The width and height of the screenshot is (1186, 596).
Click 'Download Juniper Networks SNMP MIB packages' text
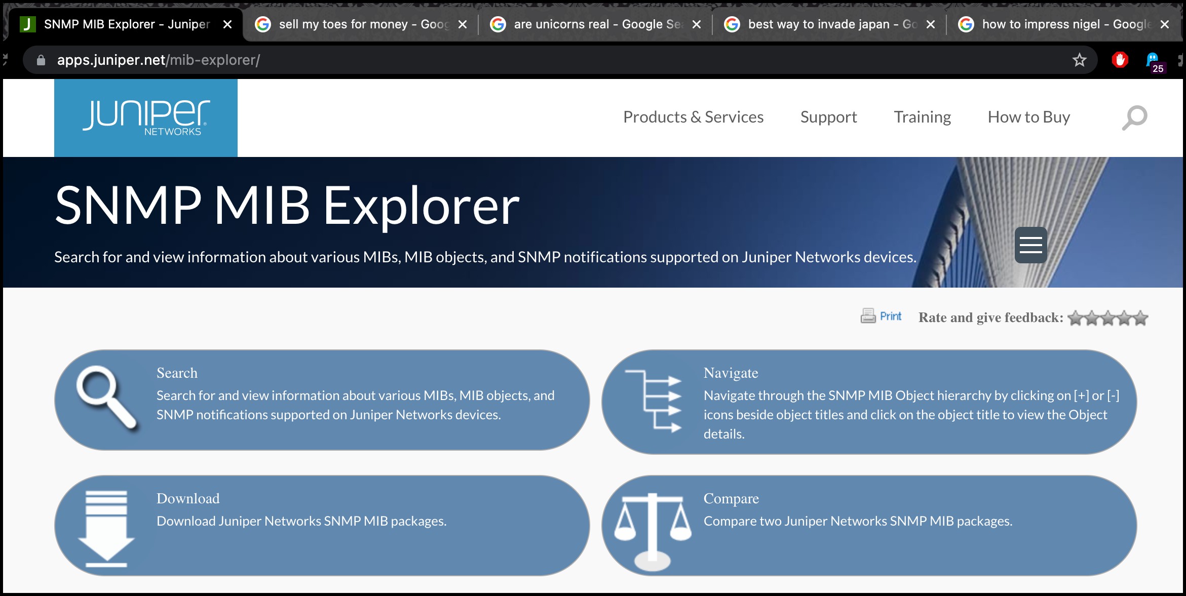(x=301, y=521)
